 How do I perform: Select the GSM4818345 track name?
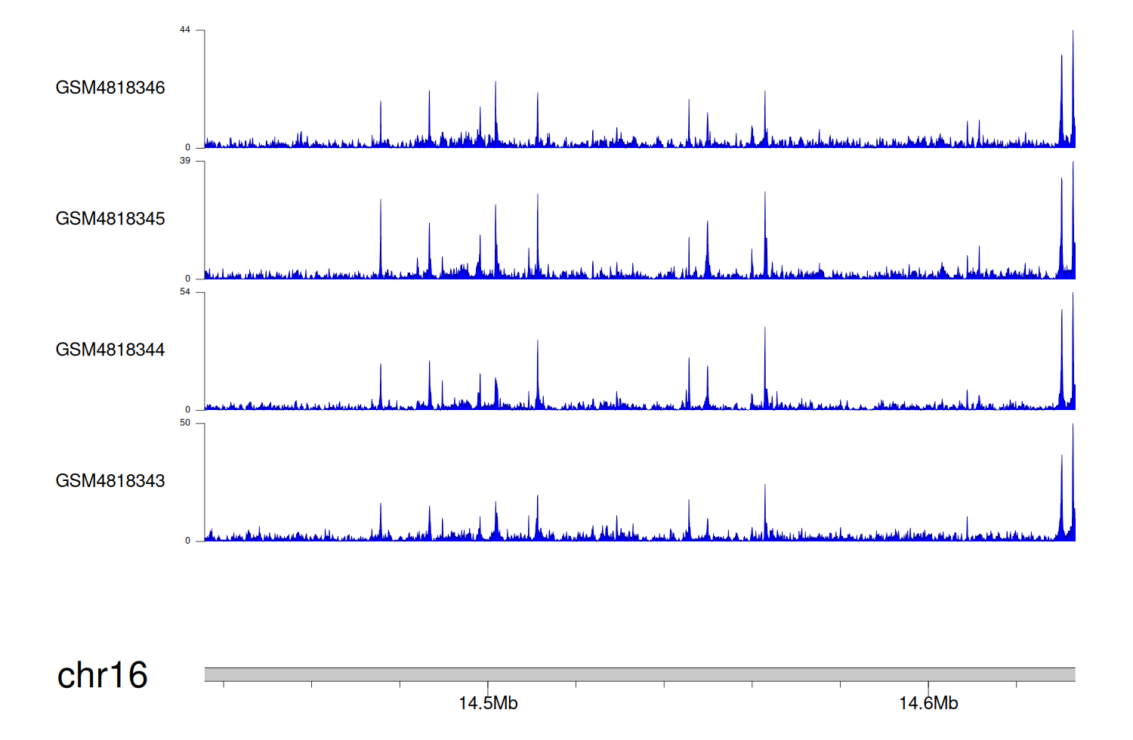coord(110,219)
